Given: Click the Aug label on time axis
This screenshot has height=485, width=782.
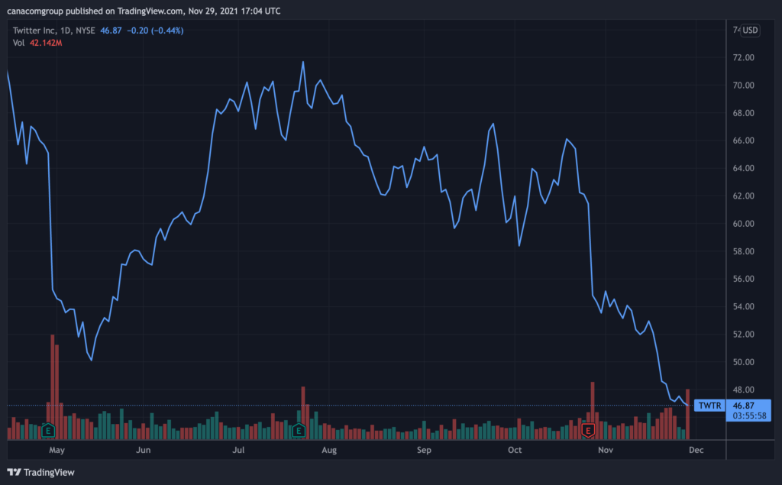Looking at the screenshot, I should 329,450.
